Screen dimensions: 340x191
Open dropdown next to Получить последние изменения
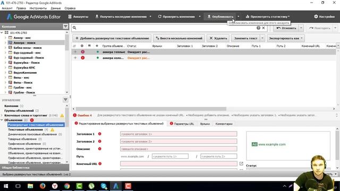[x=150, y=16]
